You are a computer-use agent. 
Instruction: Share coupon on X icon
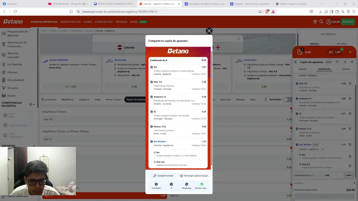171,184
